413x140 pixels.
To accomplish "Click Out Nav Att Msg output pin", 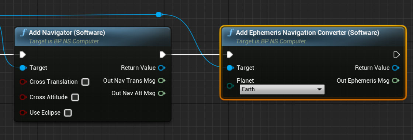I will (162, 93).
